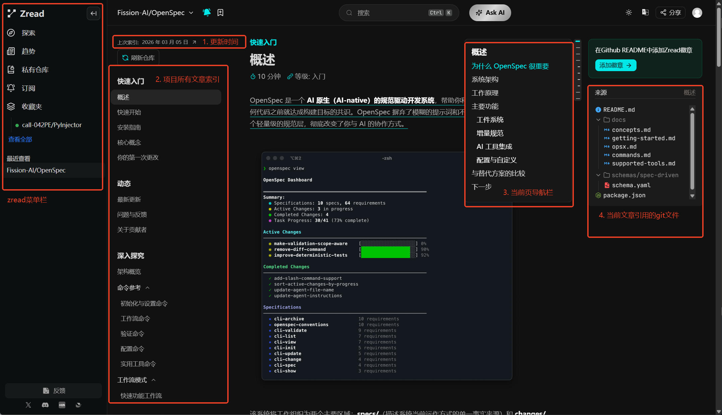Click the info icon beside README.md
The image size is (722, 415).
tap(598, 110)
